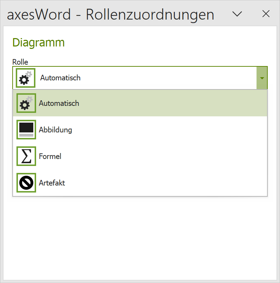Click the gears icon in dropdown list
The height and width of the screenshot is (283, 280).
26,103
